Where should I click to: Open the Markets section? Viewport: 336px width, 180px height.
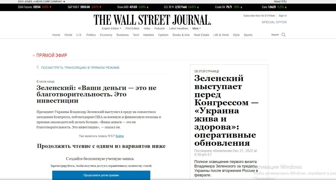pos(149,35)
